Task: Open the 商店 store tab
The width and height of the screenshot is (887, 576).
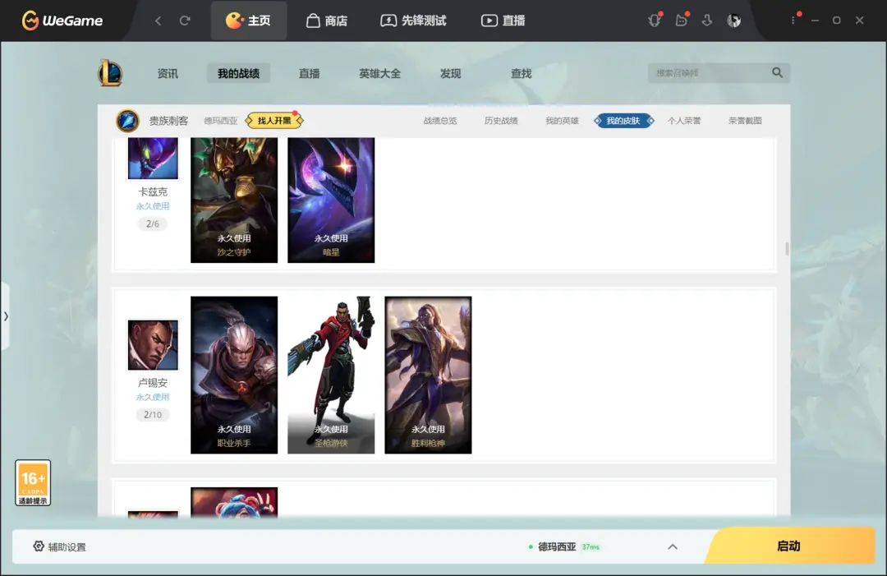Action: 326,21
